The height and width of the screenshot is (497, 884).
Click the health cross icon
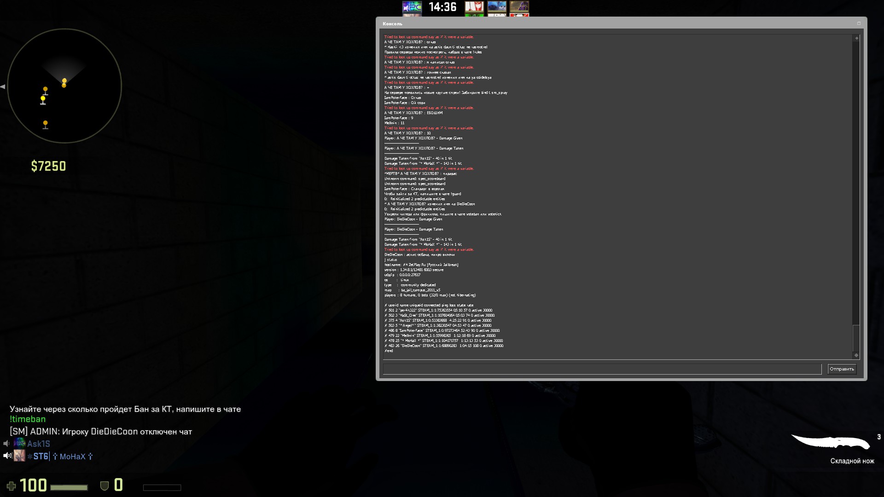click(x=12, y=486)
